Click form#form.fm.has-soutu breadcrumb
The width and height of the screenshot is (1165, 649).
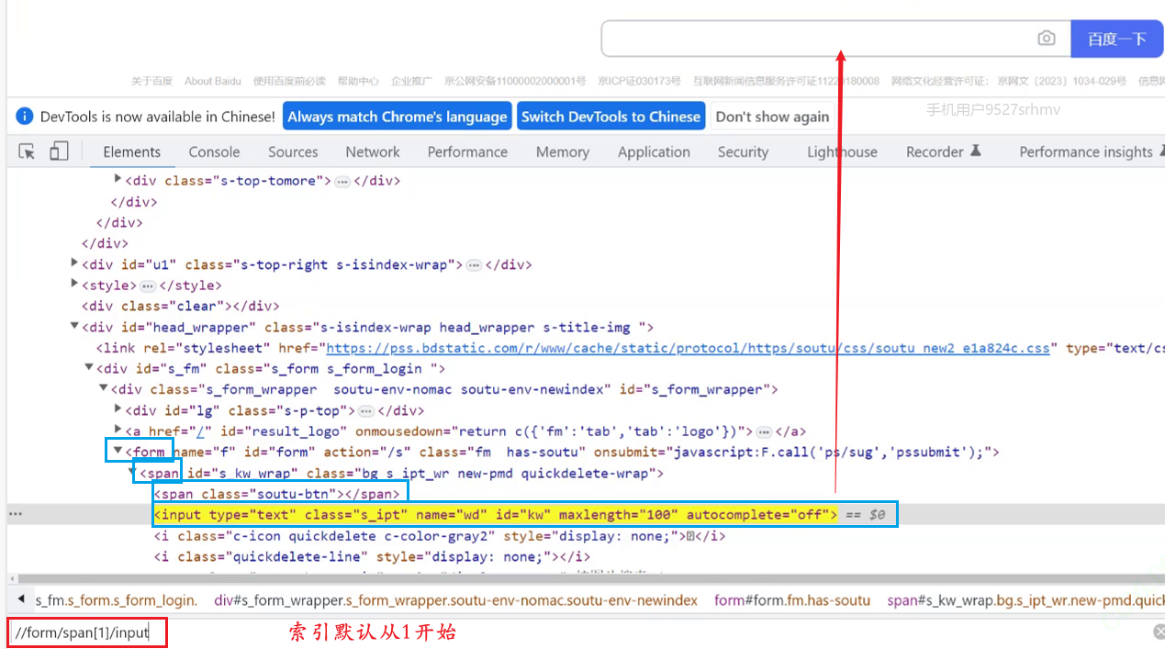click(792, 600)
